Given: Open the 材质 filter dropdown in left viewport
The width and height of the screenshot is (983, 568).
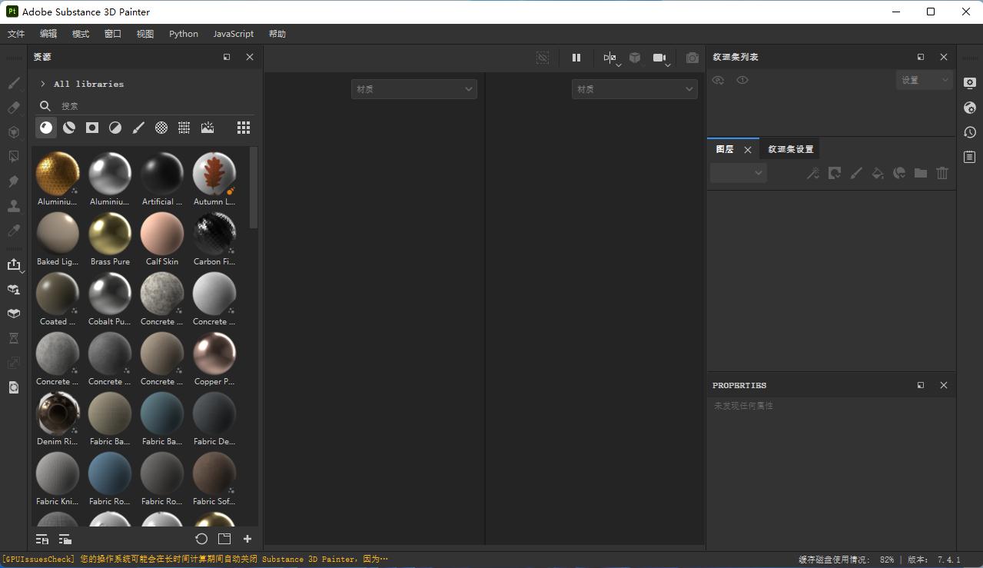Looking at the screenshot, I should pyautogui.click(x=413, y=88).
